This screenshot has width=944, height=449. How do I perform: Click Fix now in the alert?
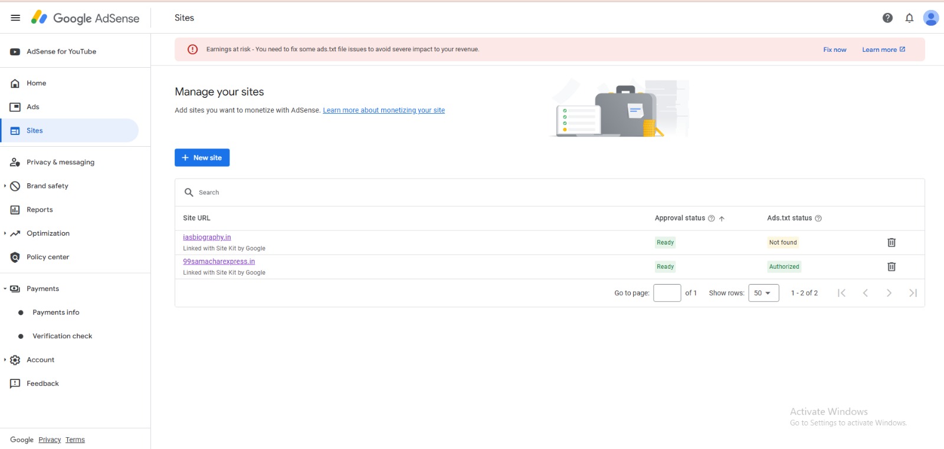point(834,49)
